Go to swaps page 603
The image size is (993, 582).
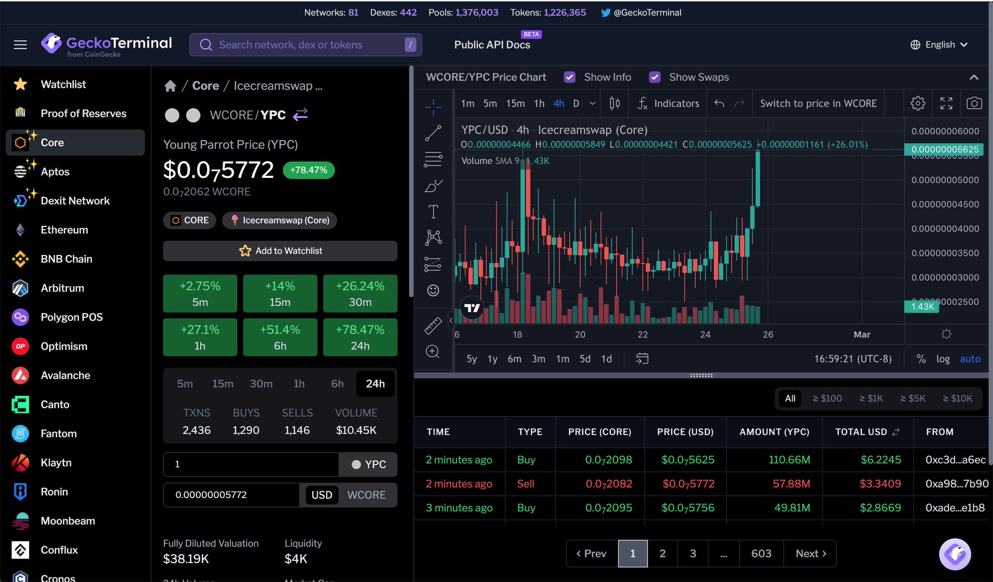761,553
